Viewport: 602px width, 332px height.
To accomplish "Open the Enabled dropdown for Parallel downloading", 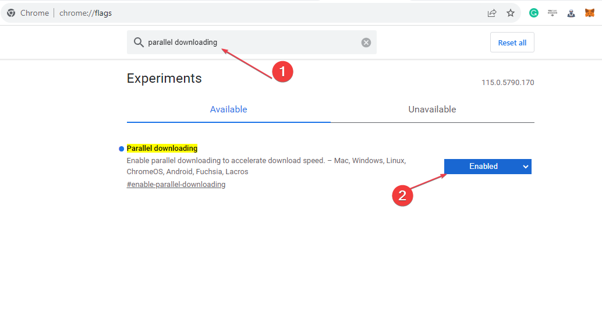I will (x=487, y=167).
